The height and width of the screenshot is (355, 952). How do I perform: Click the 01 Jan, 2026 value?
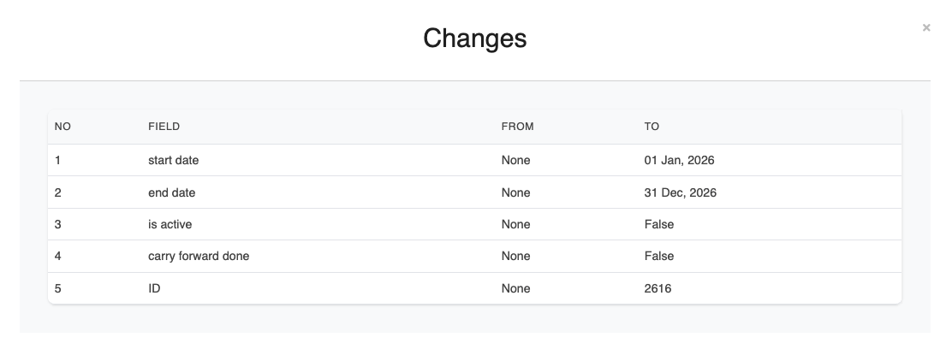click(679, 160)
